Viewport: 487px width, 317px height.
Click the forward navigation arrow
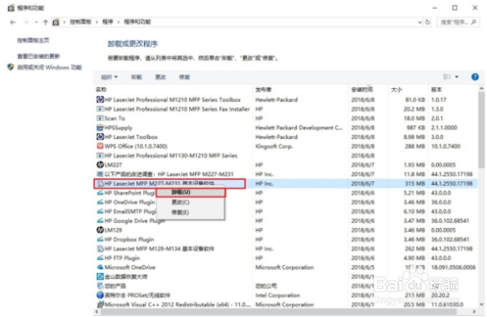click(26, 22)
